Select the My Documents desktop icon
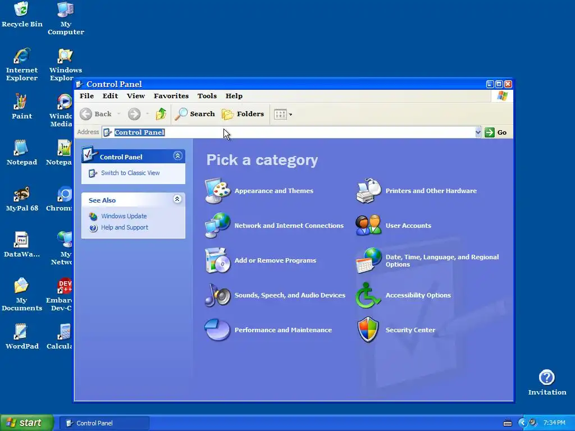 pyautogui.click(x=22, y=294)
